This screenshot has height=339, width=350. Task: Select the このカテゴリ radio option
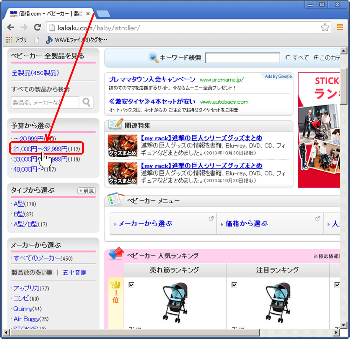coord(316,58)
